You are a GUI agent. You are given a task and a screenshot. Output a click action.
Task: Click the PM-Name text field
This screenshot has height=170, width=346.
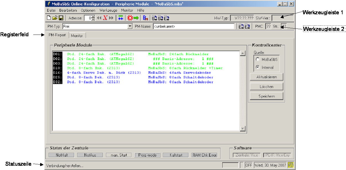tap(194, 26)
